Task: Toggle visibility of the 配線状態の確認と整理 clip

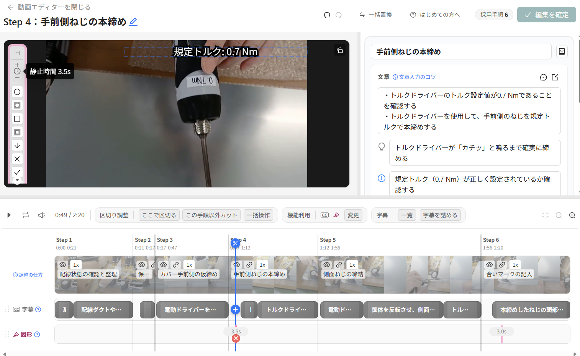Action: click(x=63, y=265)
